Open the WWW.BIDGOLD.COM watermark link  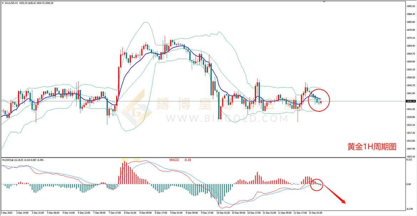227,118
